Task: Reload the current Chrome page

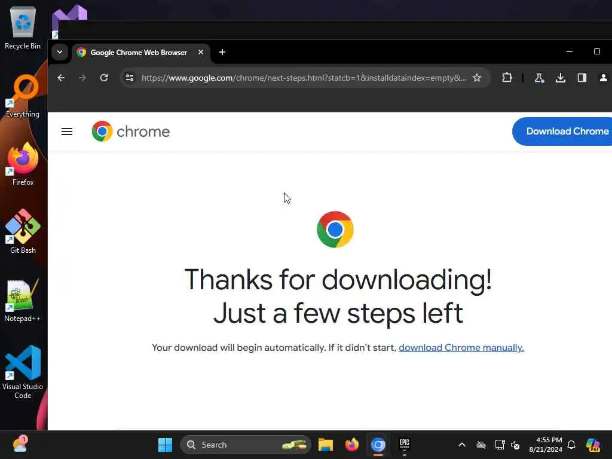Action: [104, 78]
